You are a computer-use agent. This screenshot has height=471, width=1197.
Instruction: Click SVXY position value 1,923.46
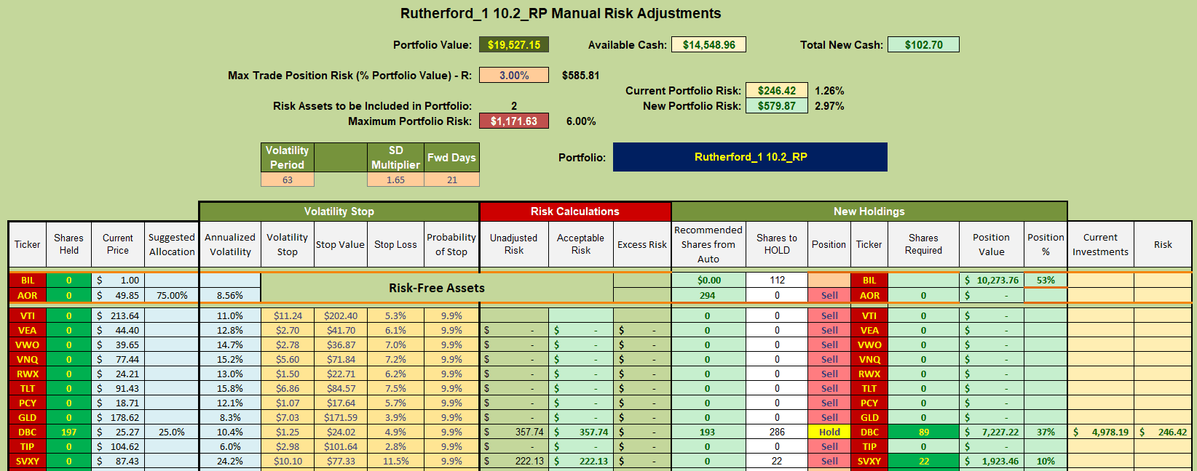pos(991,461)
